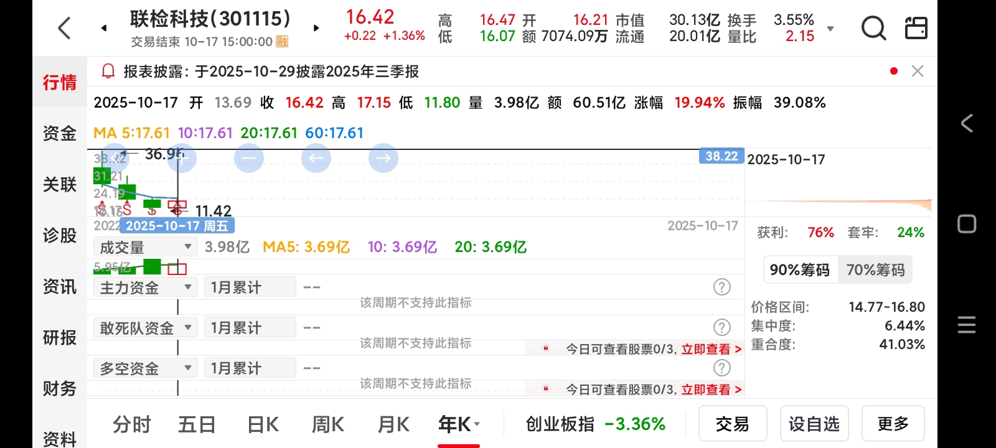Tap the Android recent-apps menu lines
Viewport: 996px width, 448px height.
click(967, 325)
